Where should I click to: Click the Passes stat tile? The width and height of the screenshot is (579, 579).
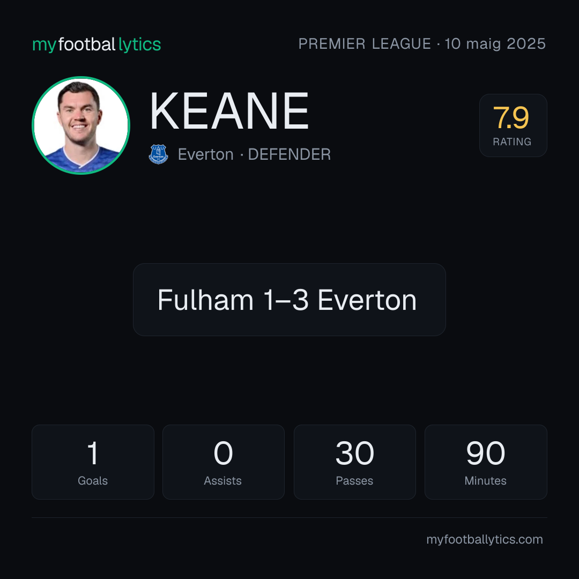[x=354, y=462]
